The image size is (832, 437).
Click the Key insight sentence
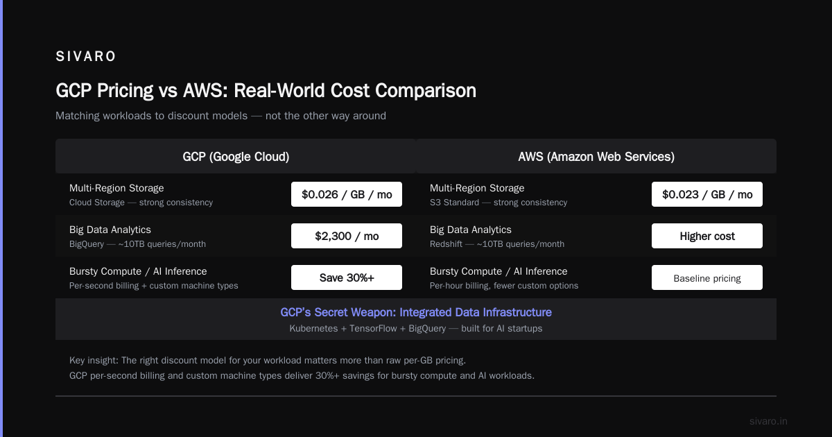268,360
